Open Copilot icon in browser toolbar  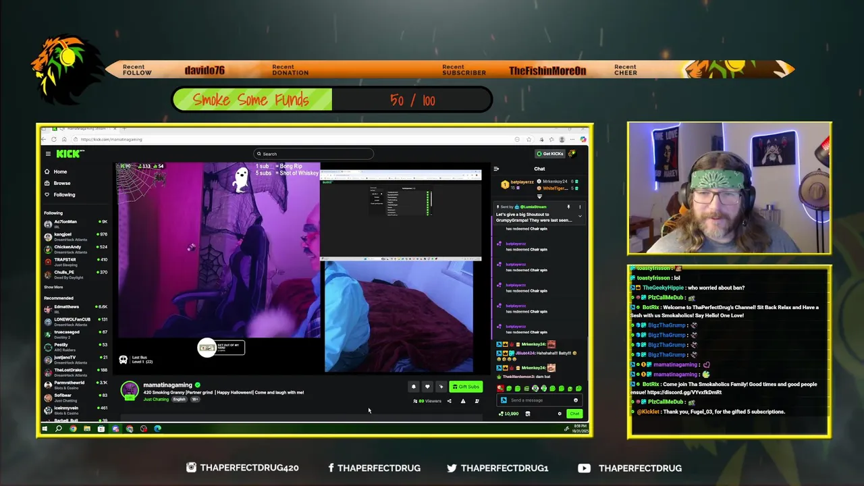tap(583, 140)
